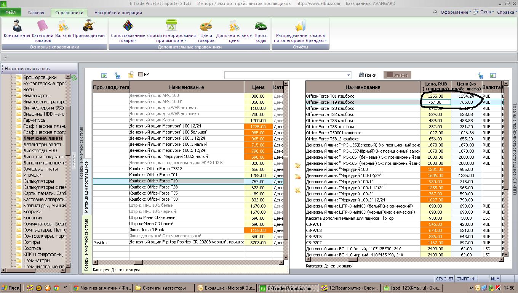Click the search text input field
This screenshot has height=293, width=518.
coord(285,75)
